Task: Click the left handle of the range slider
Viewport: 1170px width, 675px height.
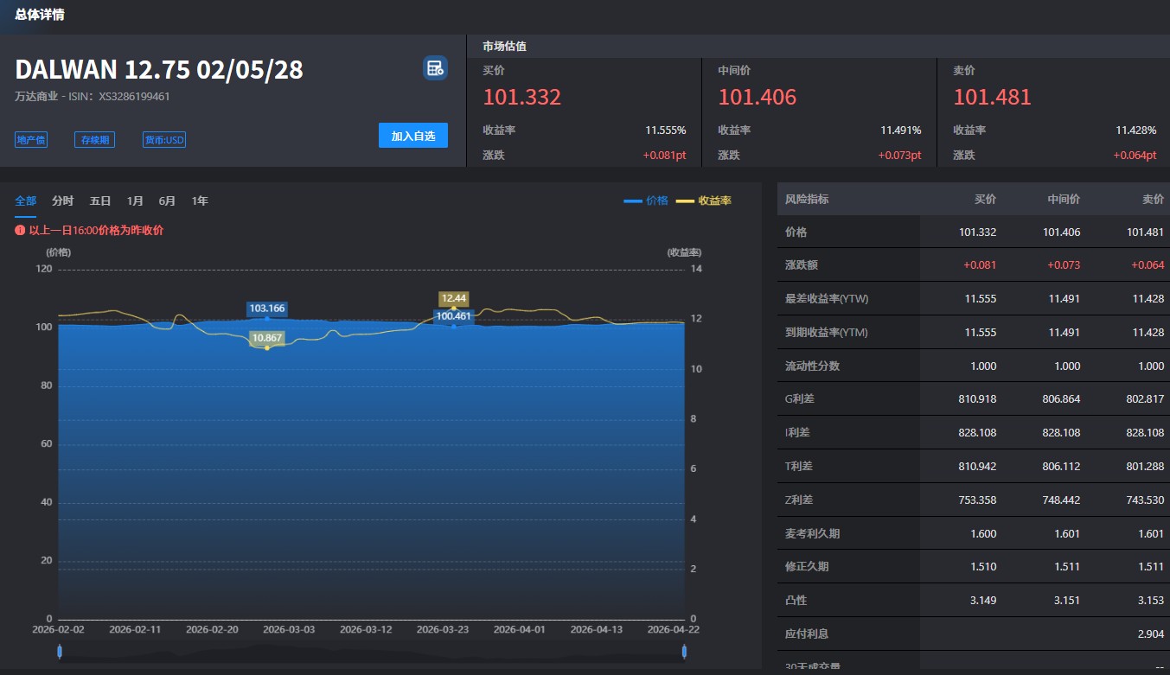Action: coord(60,651)
